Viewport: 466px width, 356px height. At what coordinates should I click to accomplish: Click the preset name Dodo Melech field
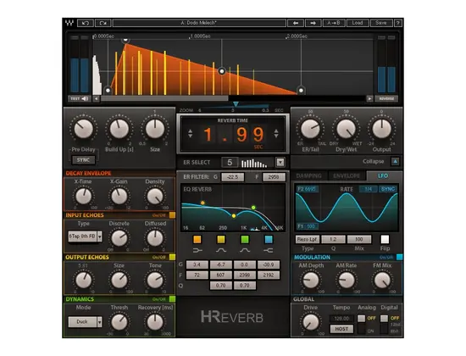coord(199,23)
